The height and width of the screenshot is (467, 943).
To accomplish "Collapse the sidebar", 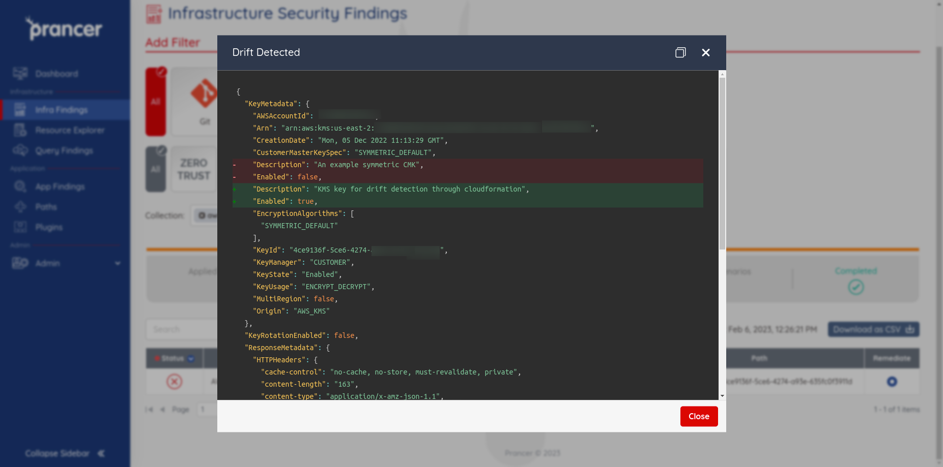I will click(65, 453).
